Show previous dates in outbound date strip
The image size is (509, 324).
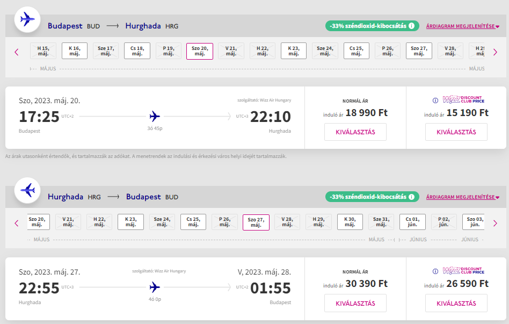(16, 52)
